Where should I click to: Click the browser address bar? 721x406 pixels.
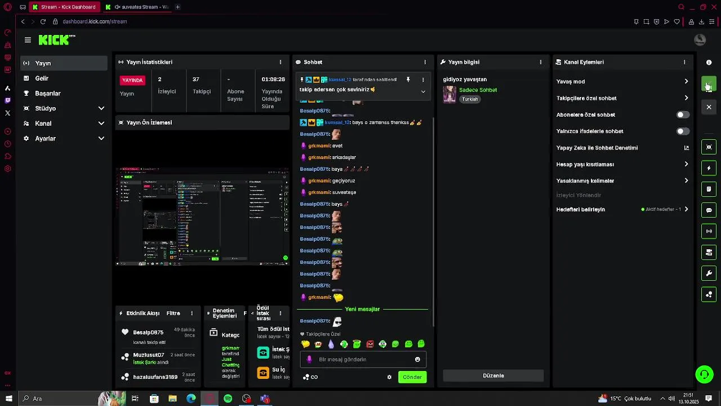click(x=338, y=21)
